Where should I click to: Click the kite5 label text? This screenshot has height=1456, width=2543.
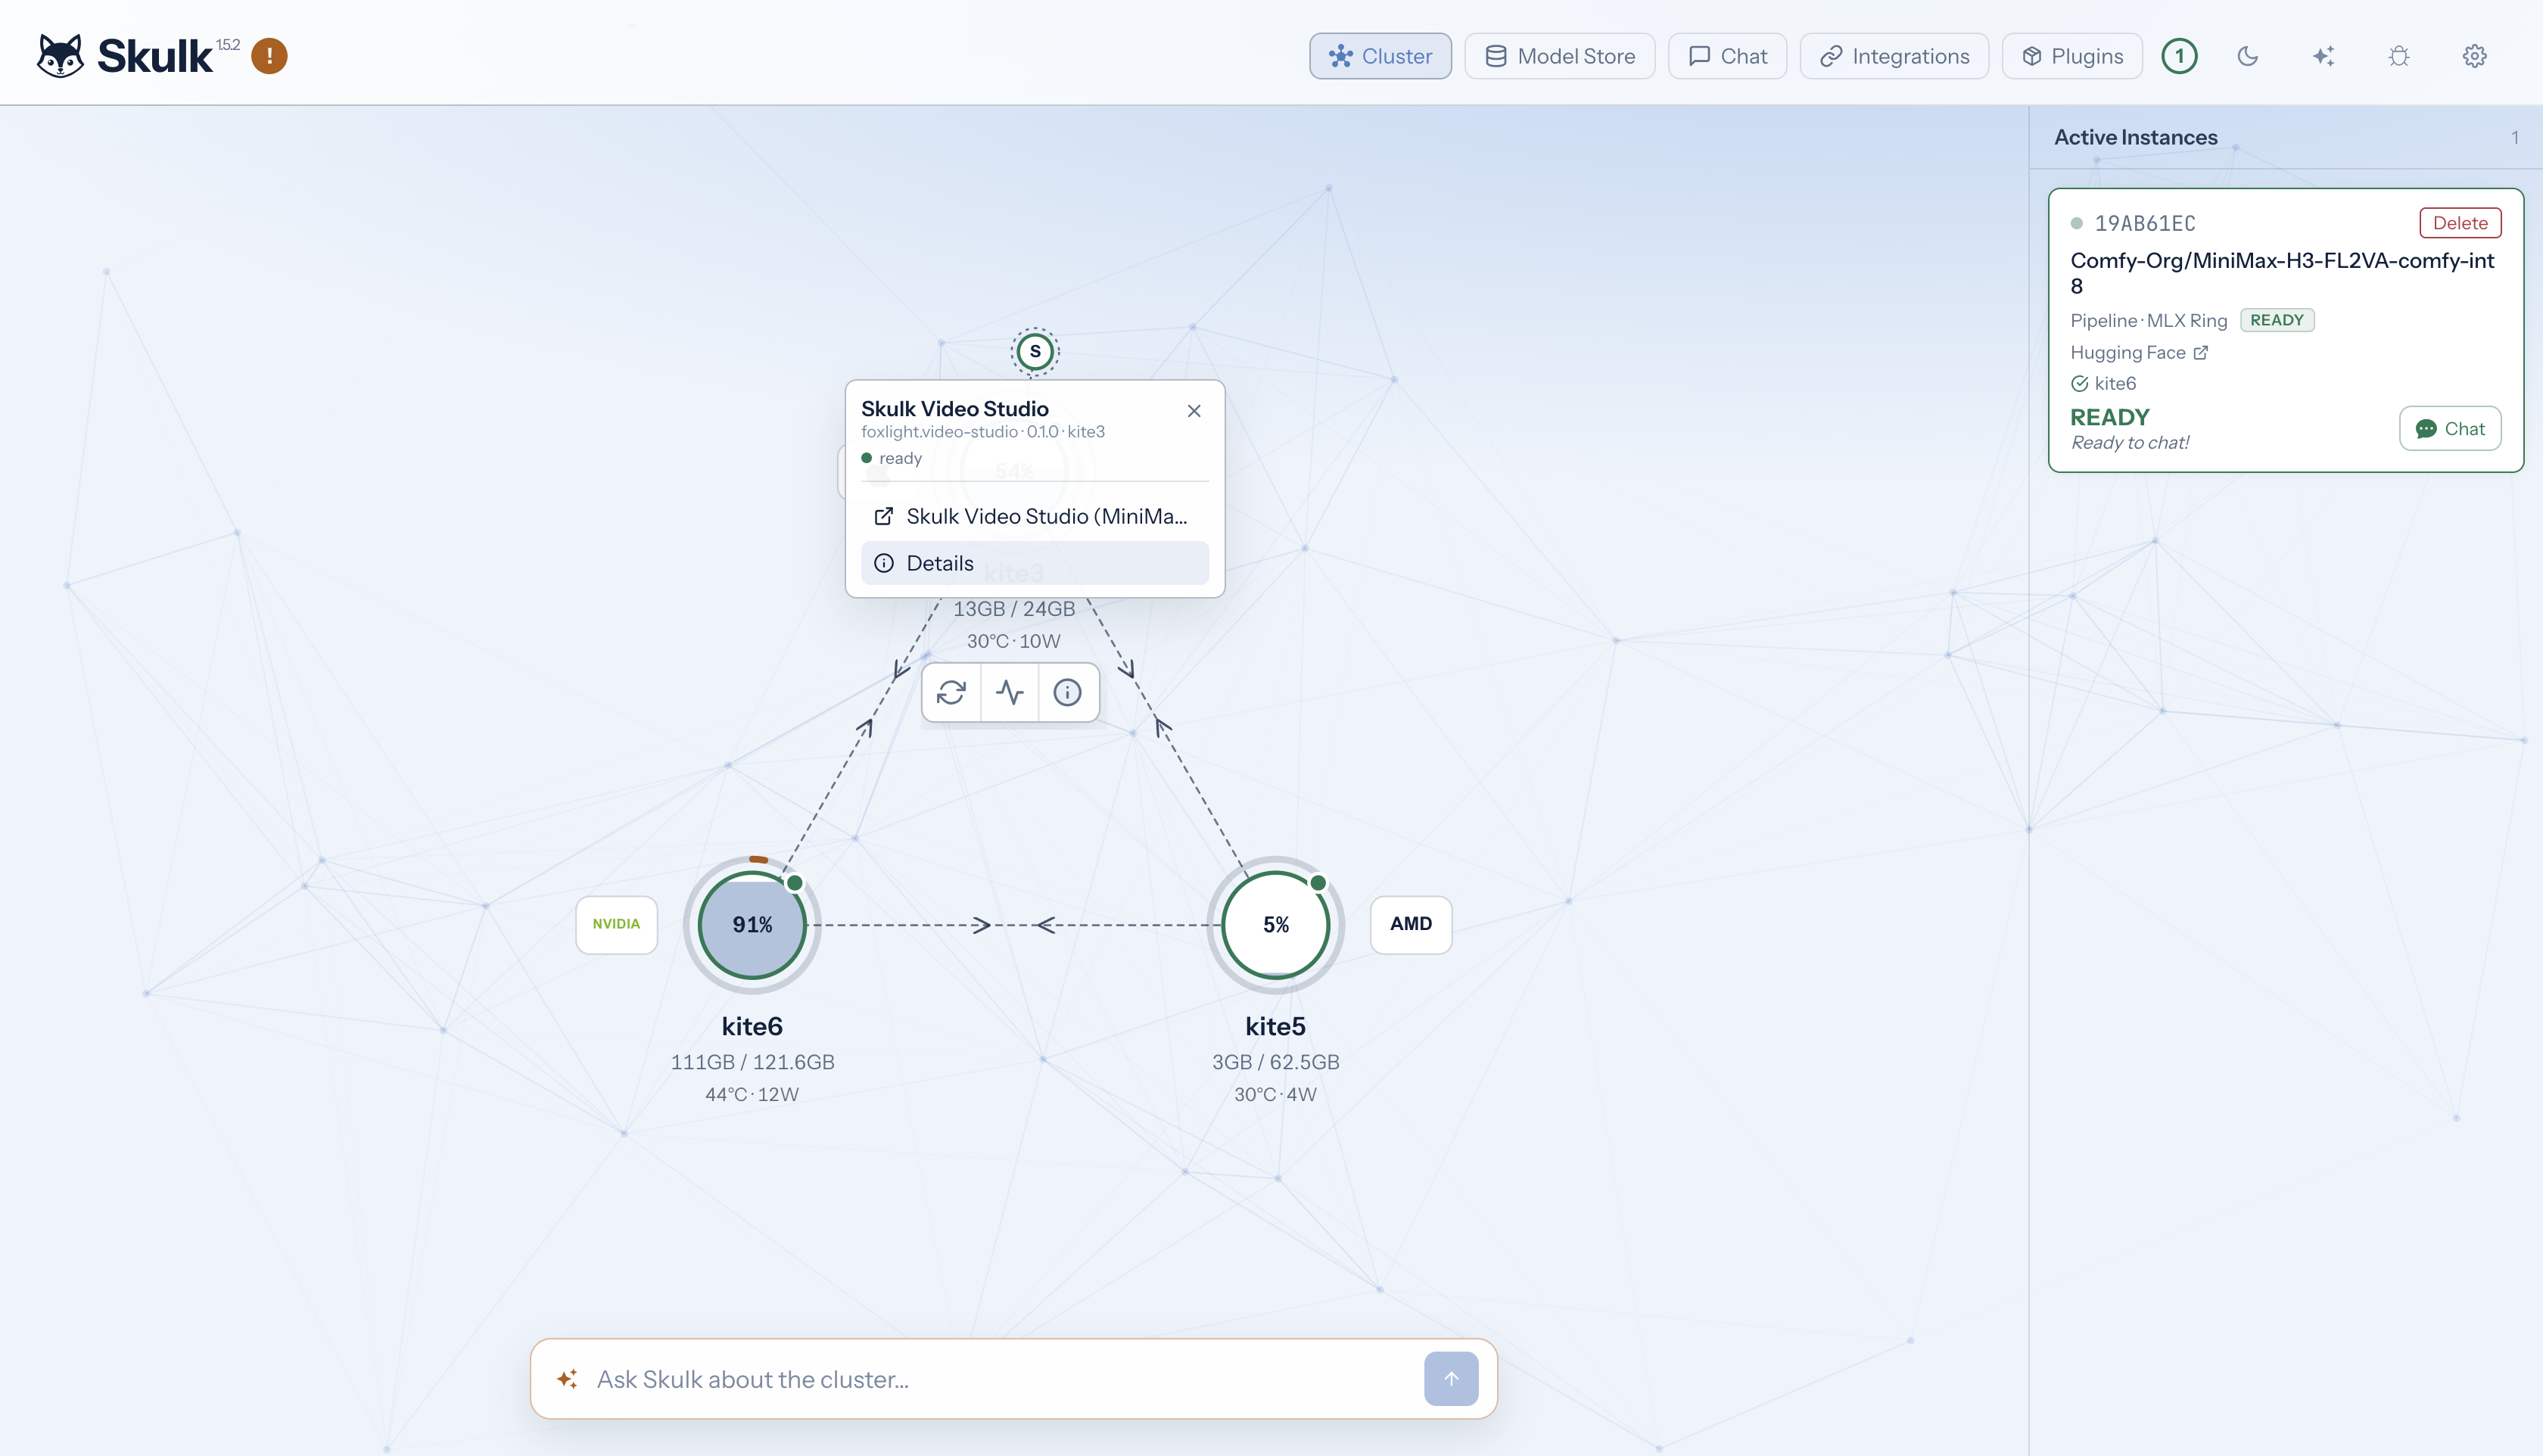(1275, 1026)
